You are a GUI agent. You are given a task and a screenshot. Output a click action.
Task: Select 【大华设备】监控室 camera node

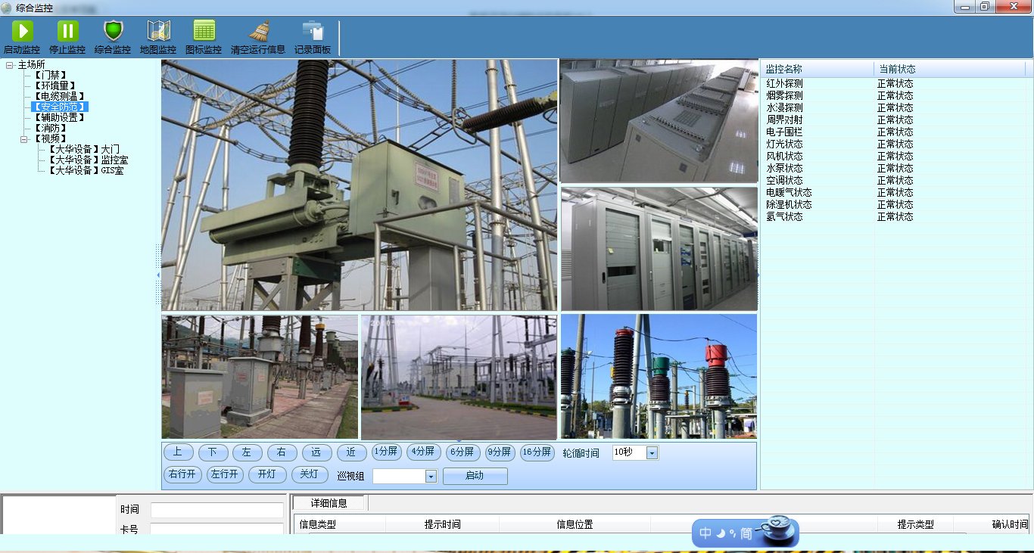pos(88,160)
